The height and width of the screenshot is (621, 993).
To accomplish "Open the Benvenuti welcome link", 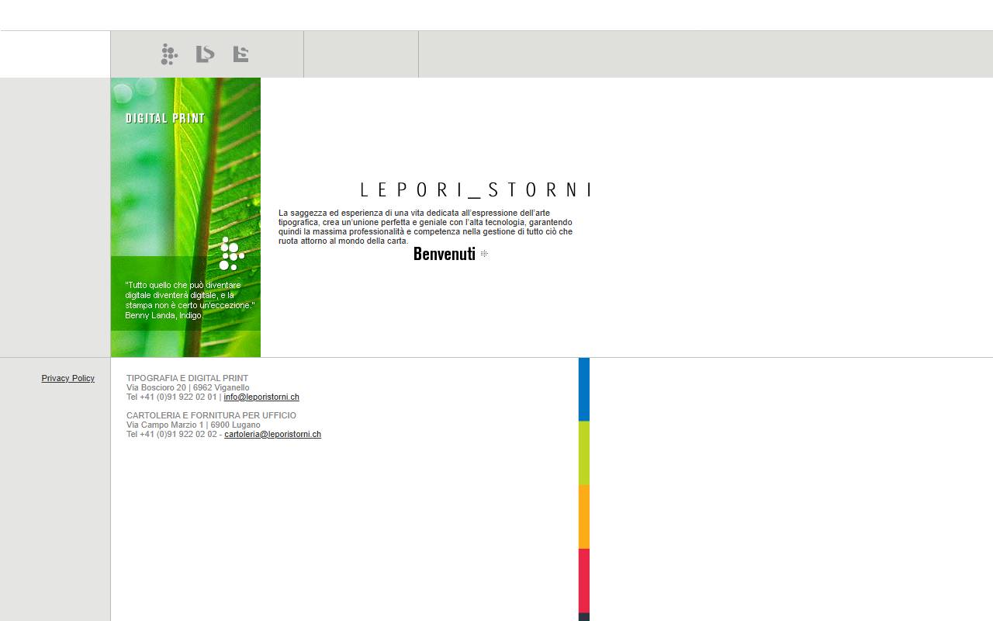I will coord(445,254).
